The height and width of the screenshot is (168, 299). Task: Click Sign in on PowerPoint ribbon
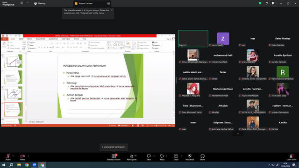[169, 39]
